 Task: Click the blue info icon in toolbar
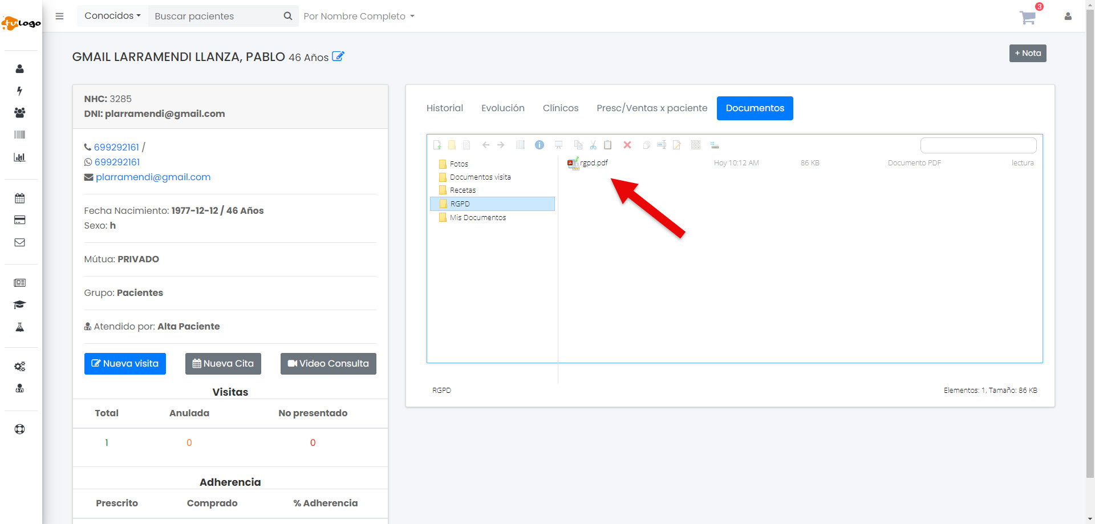(540, 145)
